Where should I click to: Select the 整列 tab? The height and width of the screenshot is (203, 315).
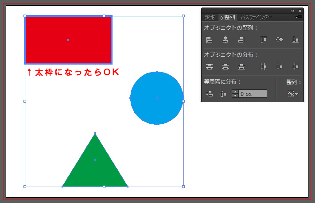pyautogui.click(x=229, y=18)
